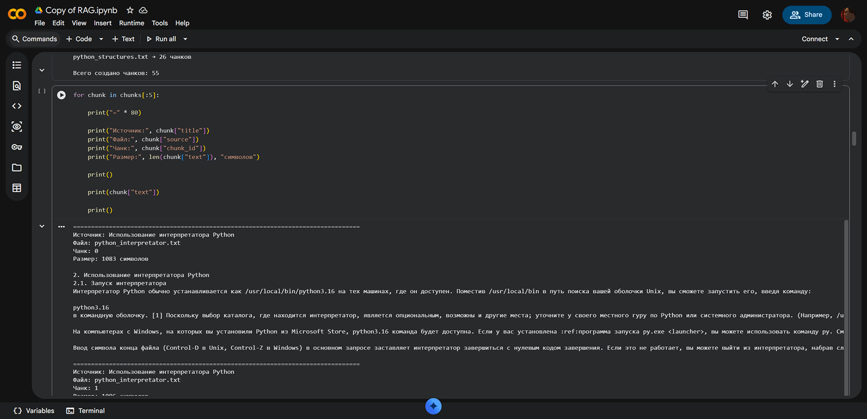
Task: Open the Run all dropdown arrow
Action: (x=185, y=39)
